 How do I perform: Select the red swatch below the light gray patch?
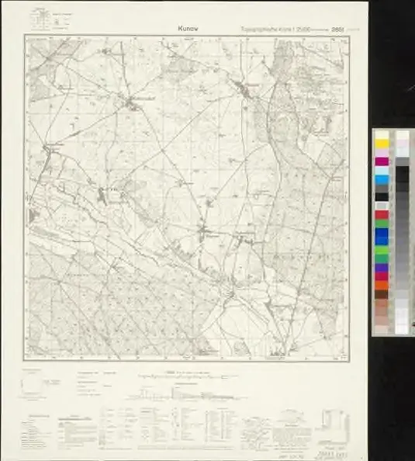point(382,215)
